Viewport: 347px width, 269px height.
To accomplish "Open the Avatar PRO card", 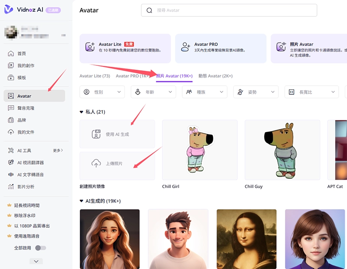I will [221, 49].
